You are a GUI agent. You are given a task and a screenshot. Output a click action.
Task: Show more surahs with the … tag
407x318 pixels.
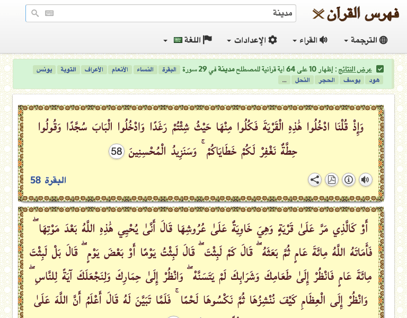point(284,81)
